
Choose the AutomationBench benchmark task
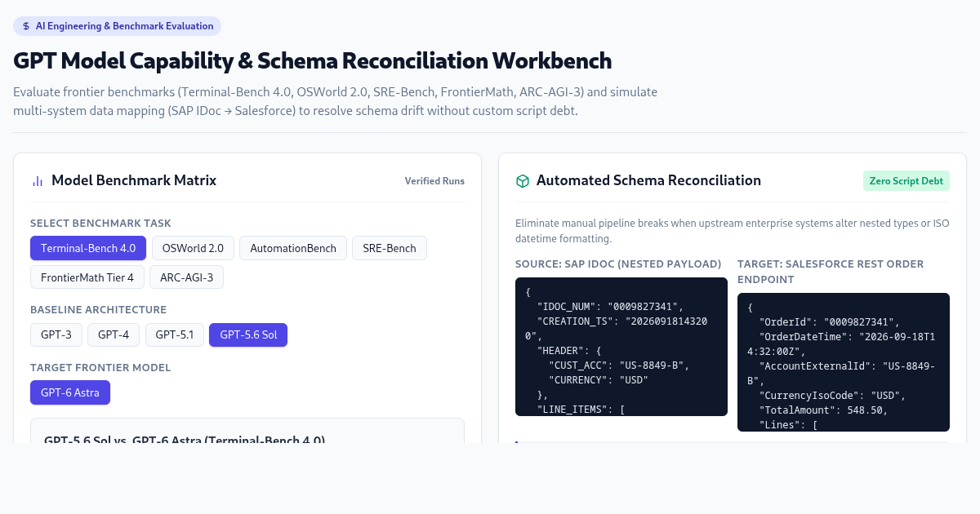(x=293, y=248)
